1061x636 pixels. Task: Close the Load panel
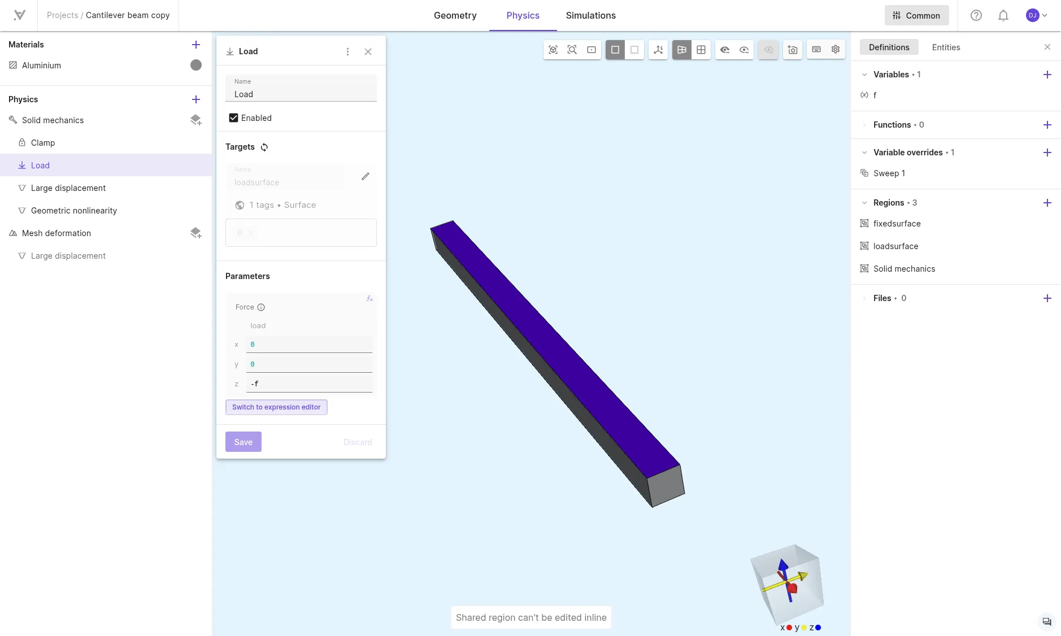point(368,51)
